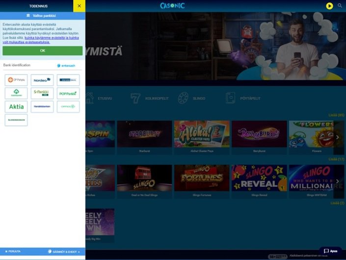Choose Nordea bank for identification
The width and height of the screenshot is (346, 260).
pos(42,80)
